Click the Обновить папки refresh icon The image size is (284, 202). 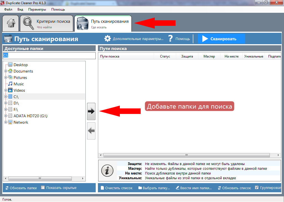click(x=7, y=188)
